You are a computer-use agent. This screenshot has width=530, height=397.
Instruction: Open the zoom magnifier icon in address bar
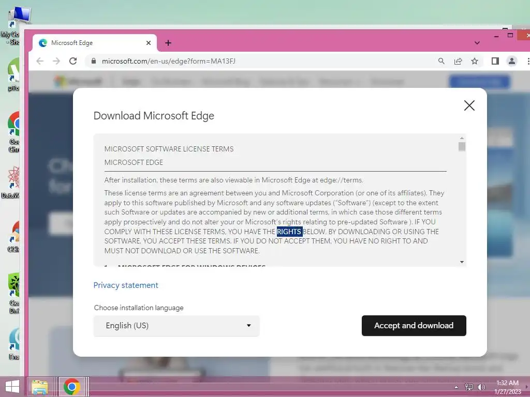441,61
